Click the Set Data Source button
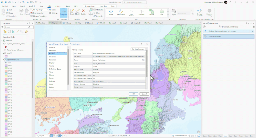 pos(138,49)
